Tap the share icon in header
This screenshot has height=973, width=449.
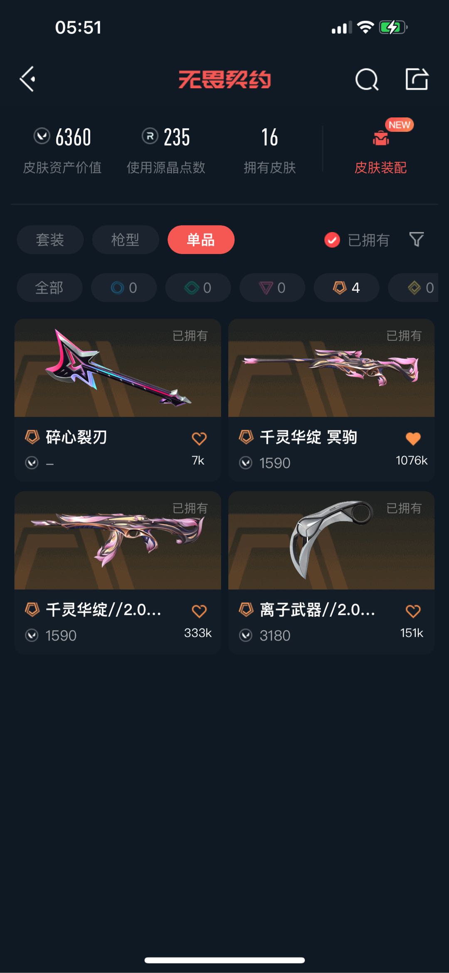417,79
